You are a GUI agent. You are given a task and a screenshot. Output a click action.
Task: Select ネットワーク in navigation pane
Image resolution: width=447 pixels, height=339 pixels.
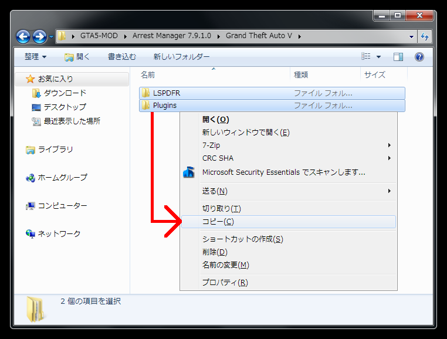click(59, 234)
